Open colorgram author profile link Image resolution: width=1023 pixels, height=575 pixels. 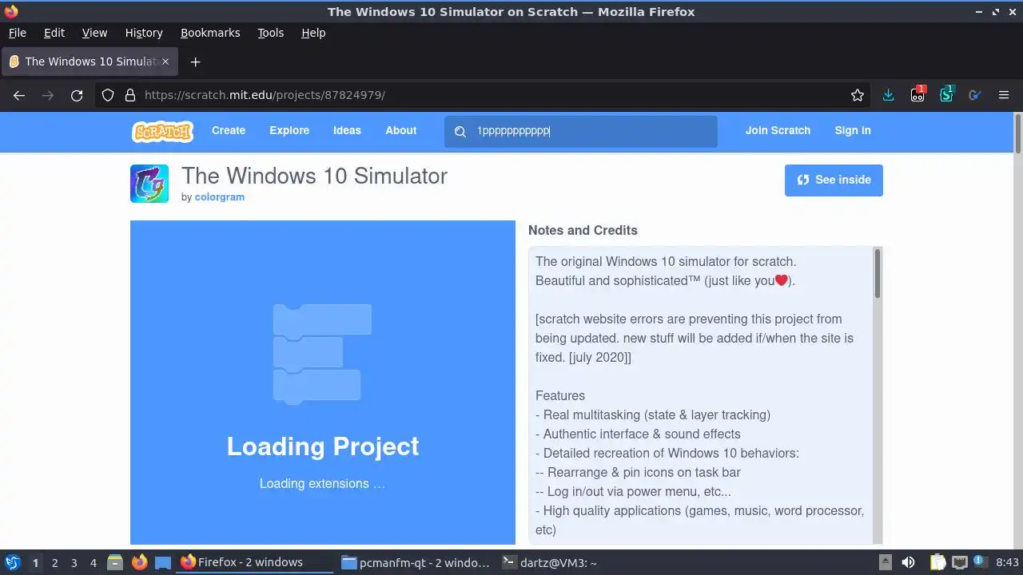click(220, 197)
